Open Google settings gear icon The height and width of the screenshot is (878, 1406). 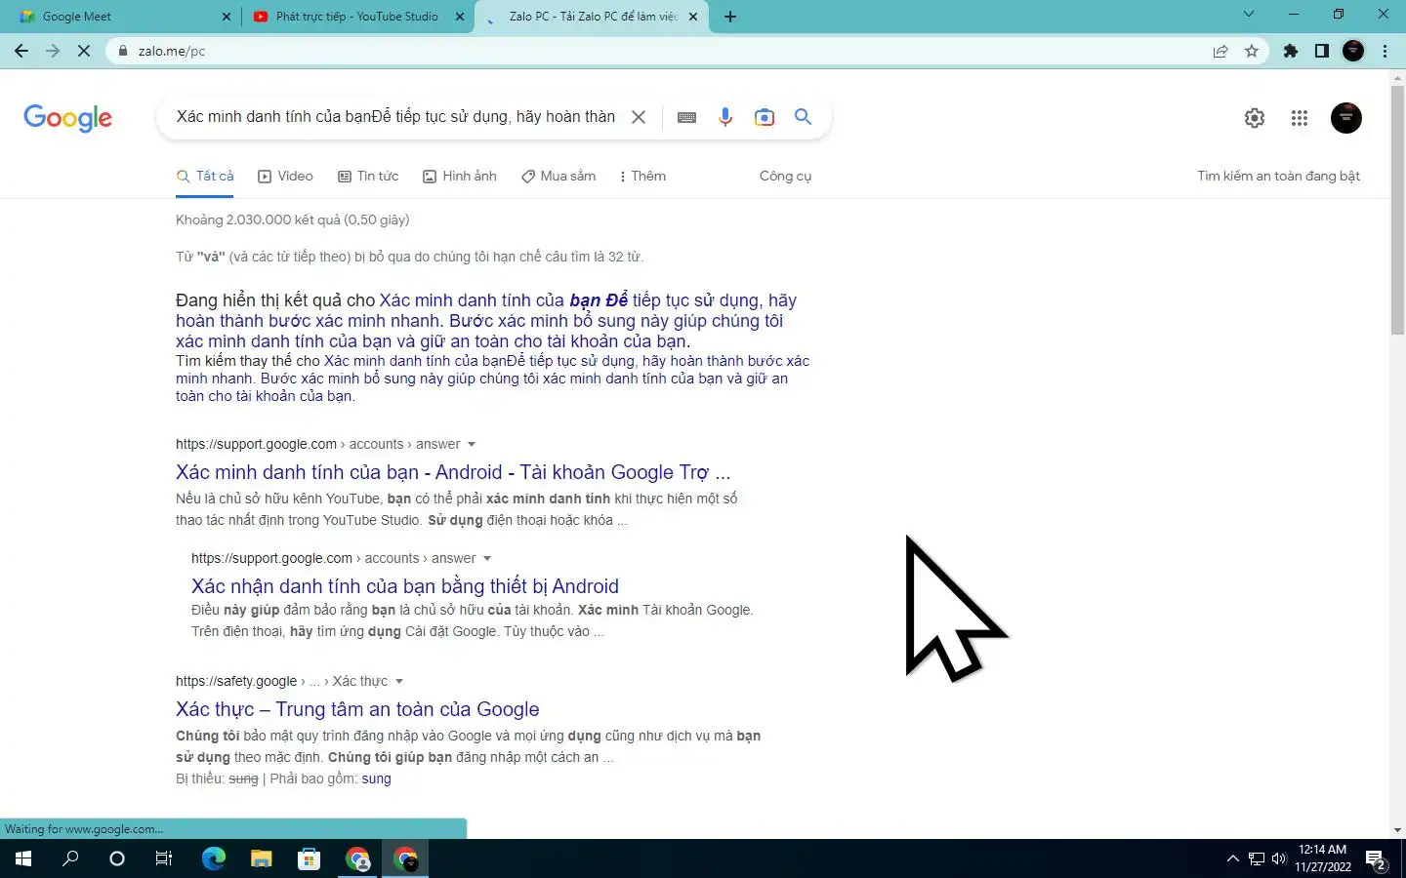click(x=1255, y=118)
